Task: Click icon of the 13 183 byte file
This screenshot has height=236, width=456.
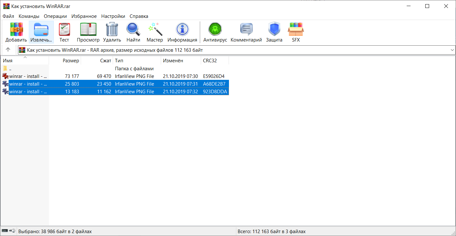Action: [x=5, y=92]
